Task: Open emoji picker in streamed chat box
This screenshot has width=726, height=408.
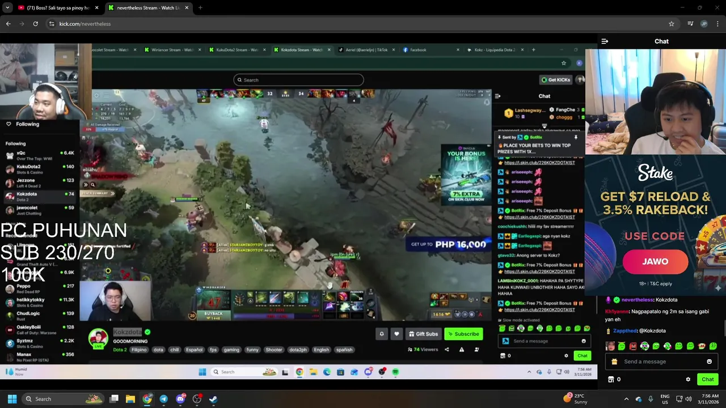Action: pyautogui.click(x=584, y=341)
